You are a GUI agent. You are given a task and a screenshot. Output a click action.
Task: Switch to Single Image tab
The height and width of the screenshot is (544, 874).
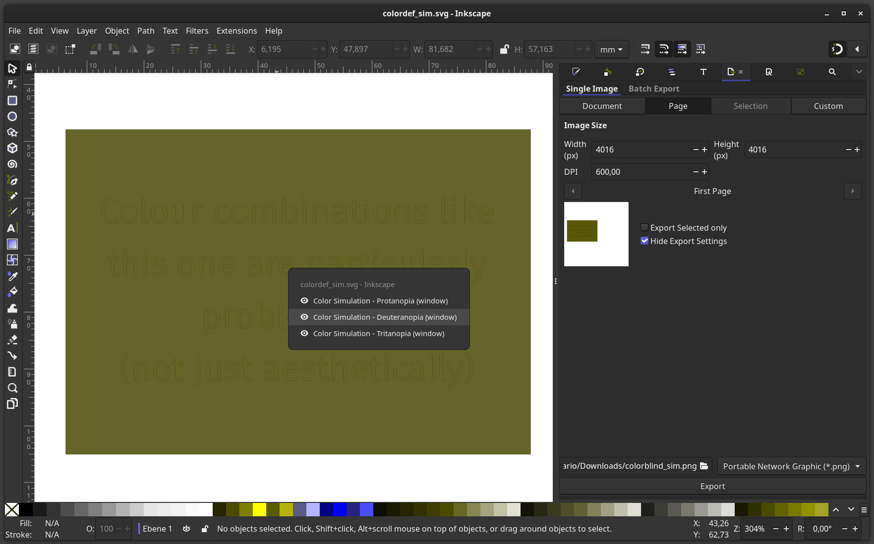(x=591, y=89)
